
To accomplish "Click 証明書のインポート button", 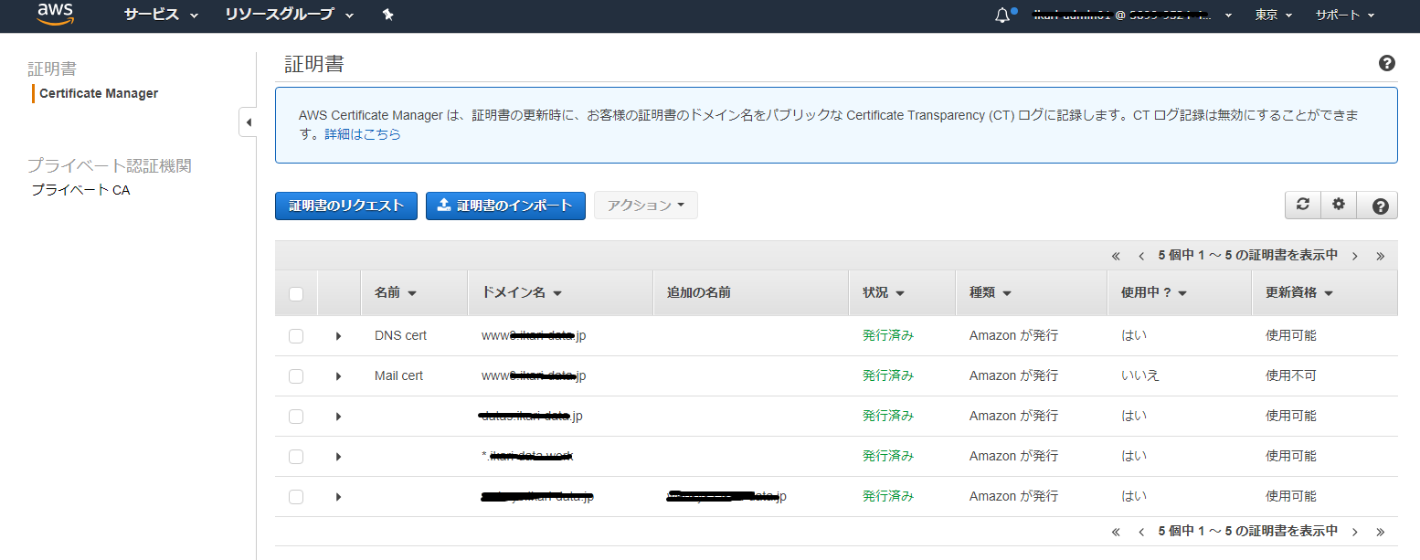I will coord(505,206).
